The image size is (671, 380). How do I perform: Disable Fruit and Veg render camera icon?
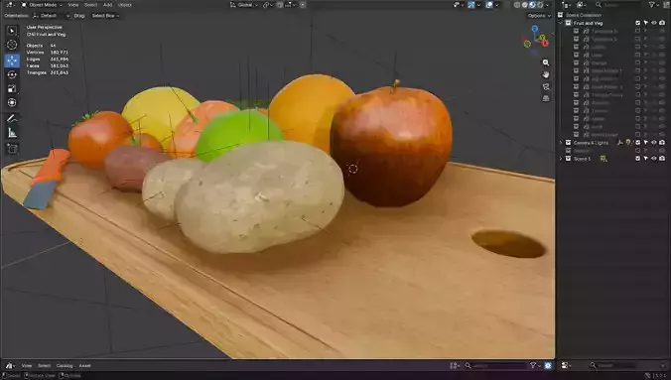click(x=662, y=23)
